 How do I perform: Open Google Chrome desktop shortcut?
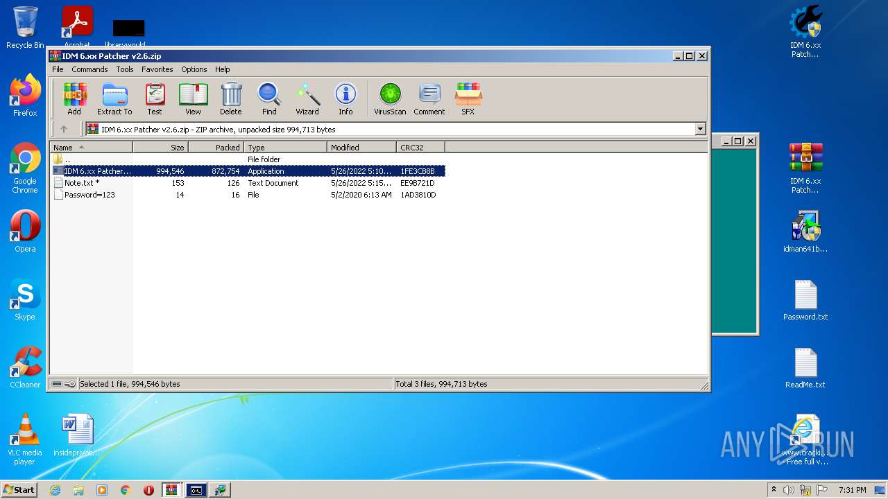[x=25, y=168]
